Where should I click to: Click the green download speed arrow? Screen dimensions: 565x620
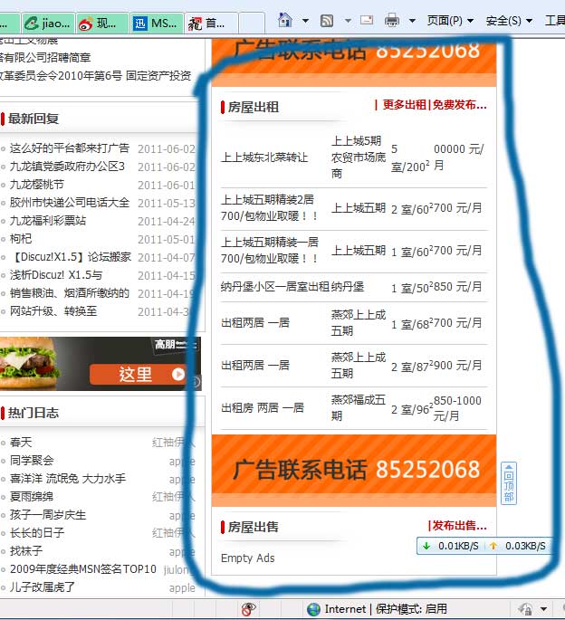pyautogui.click(x=426, y=546)
